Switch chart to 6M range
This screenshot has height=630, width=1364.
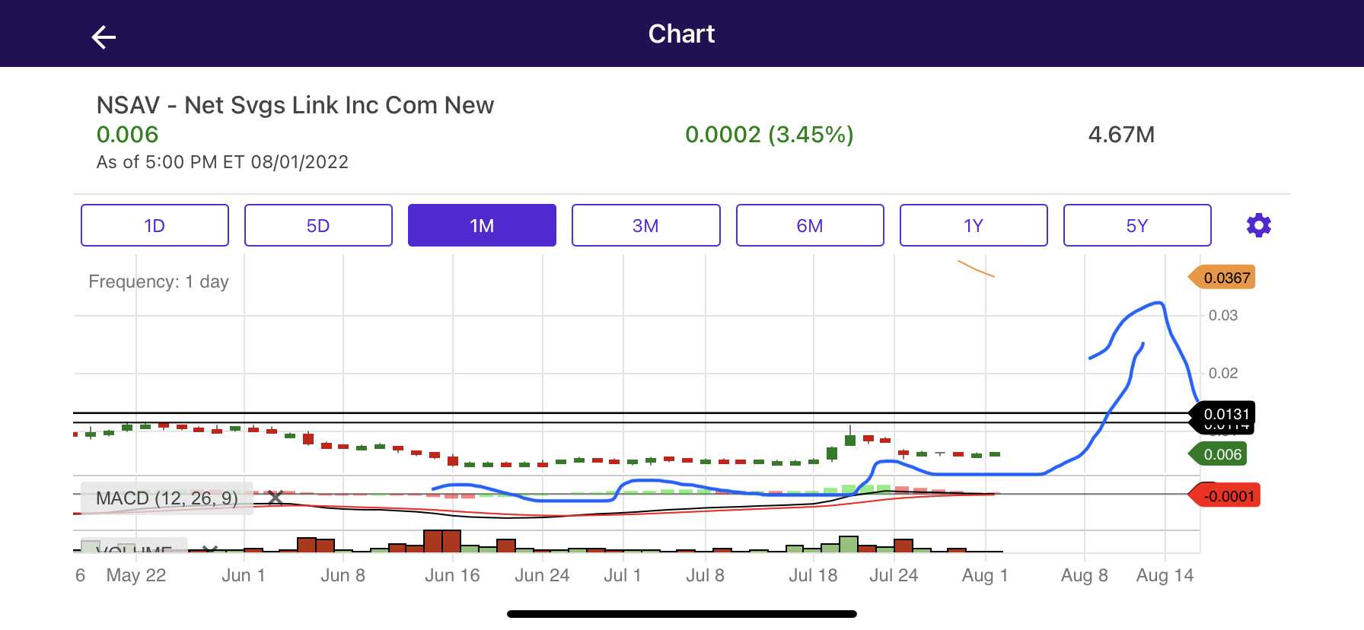point(810,225)
